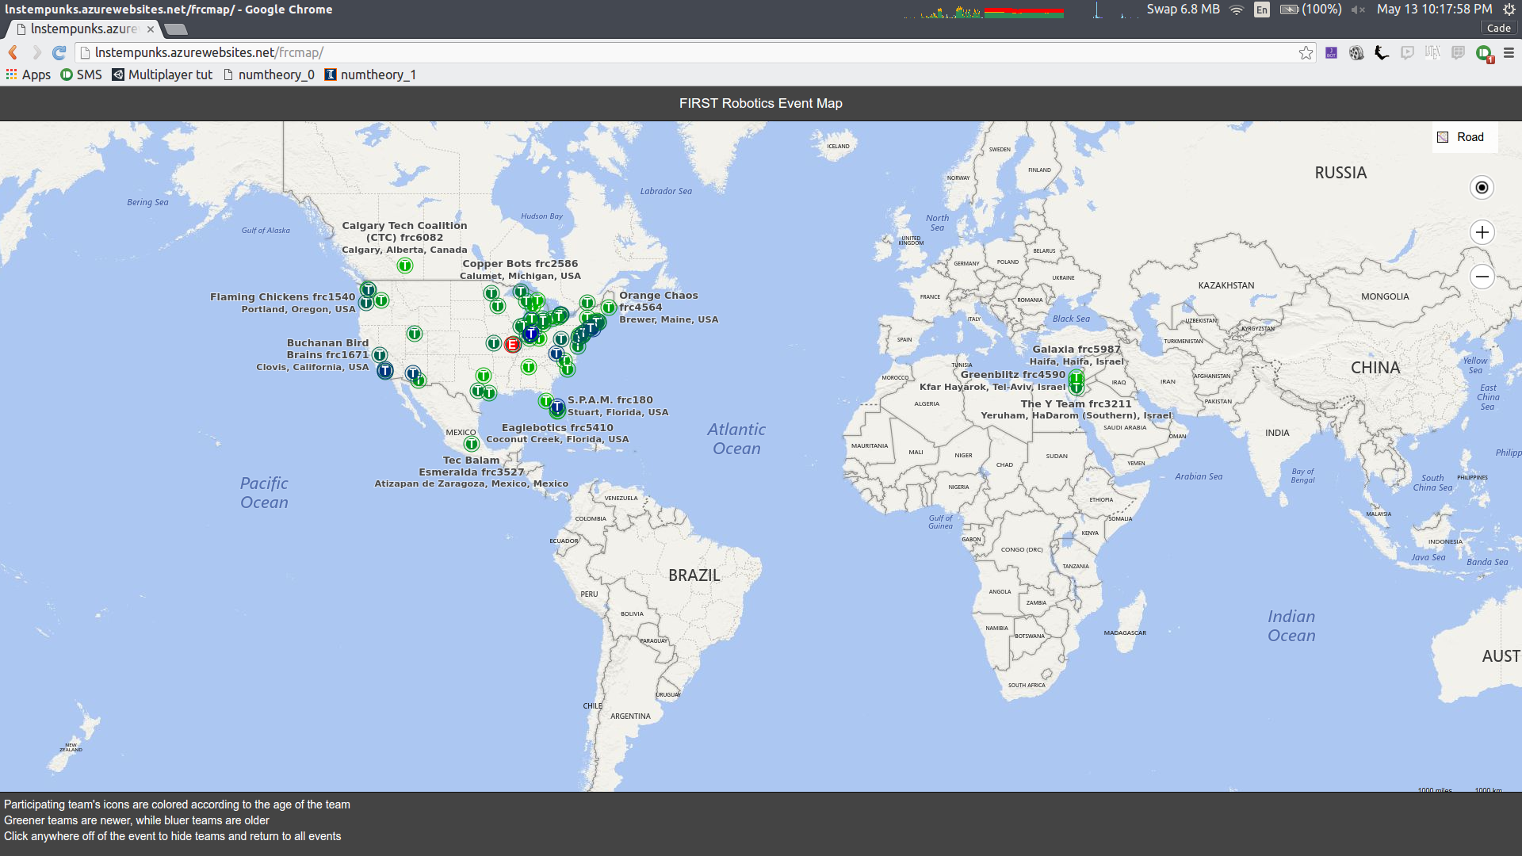Screen dimensions: 1522x856
Task: Switch to the lnstempunks.azure tab
Action: click(83, 29)
